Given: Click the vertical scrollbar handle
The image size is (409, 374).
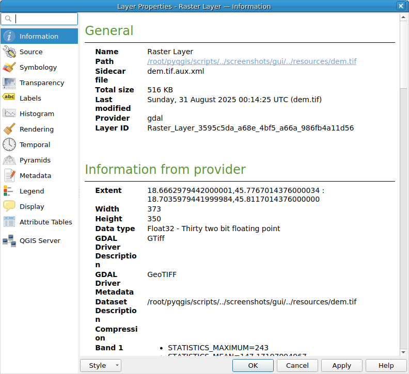Looking at the screenshot, I should pyautogui.click(x=403, y=55).
